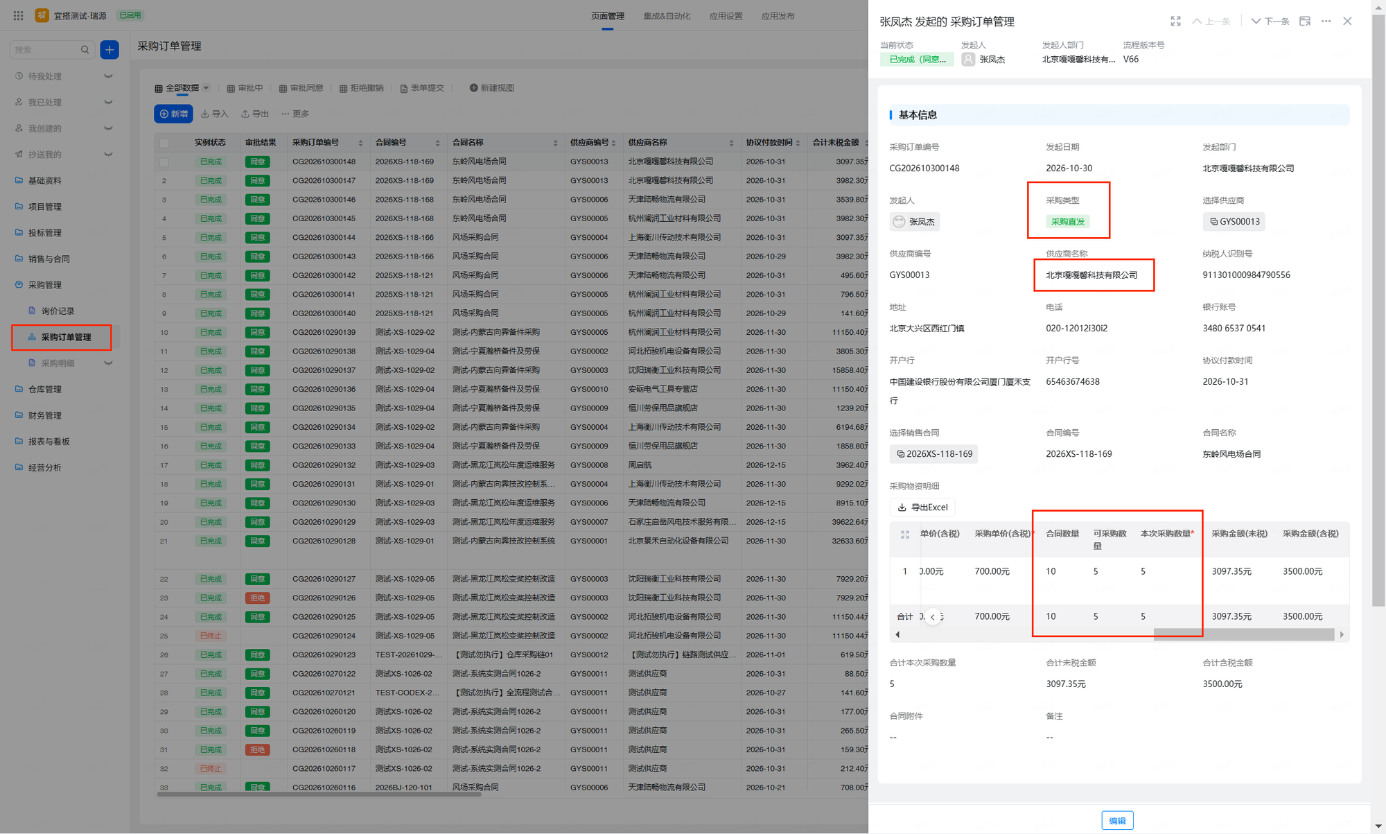Sort by the 采购订单编号 column arrows
This screenshot has height=834, width=1386.
coord(360,143)
